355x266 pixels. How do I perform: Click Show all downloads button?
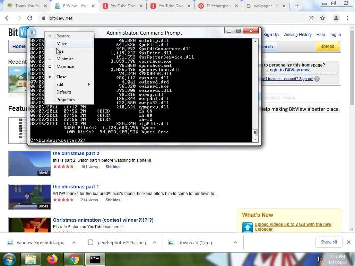click(x=329, y=242)
